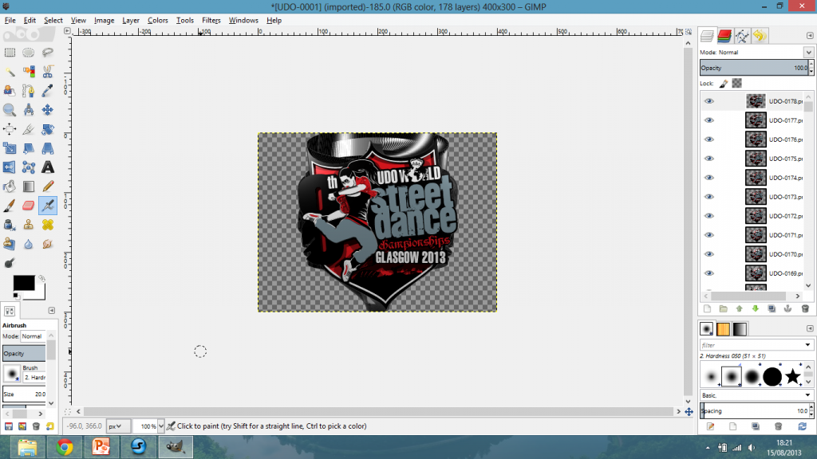Open the tool options configuration menu arrow

pos(52,311)
